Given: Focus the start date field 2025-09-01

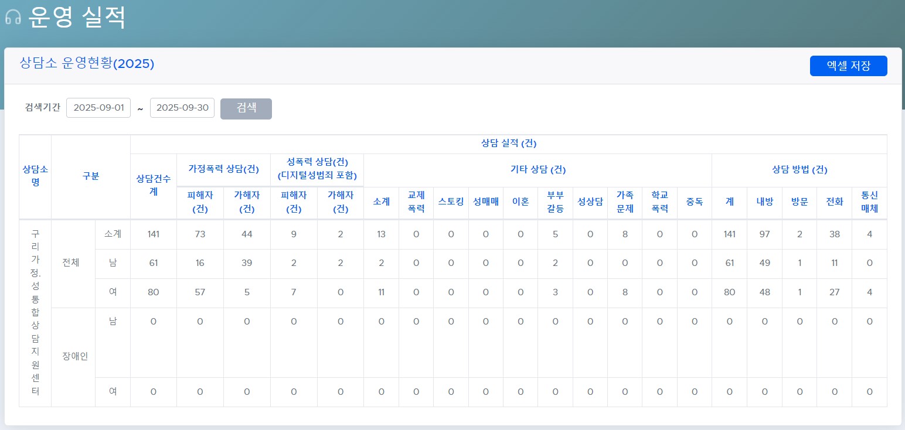Looking at the screenshot, I should pyautogui.click(x=98, y=108).
